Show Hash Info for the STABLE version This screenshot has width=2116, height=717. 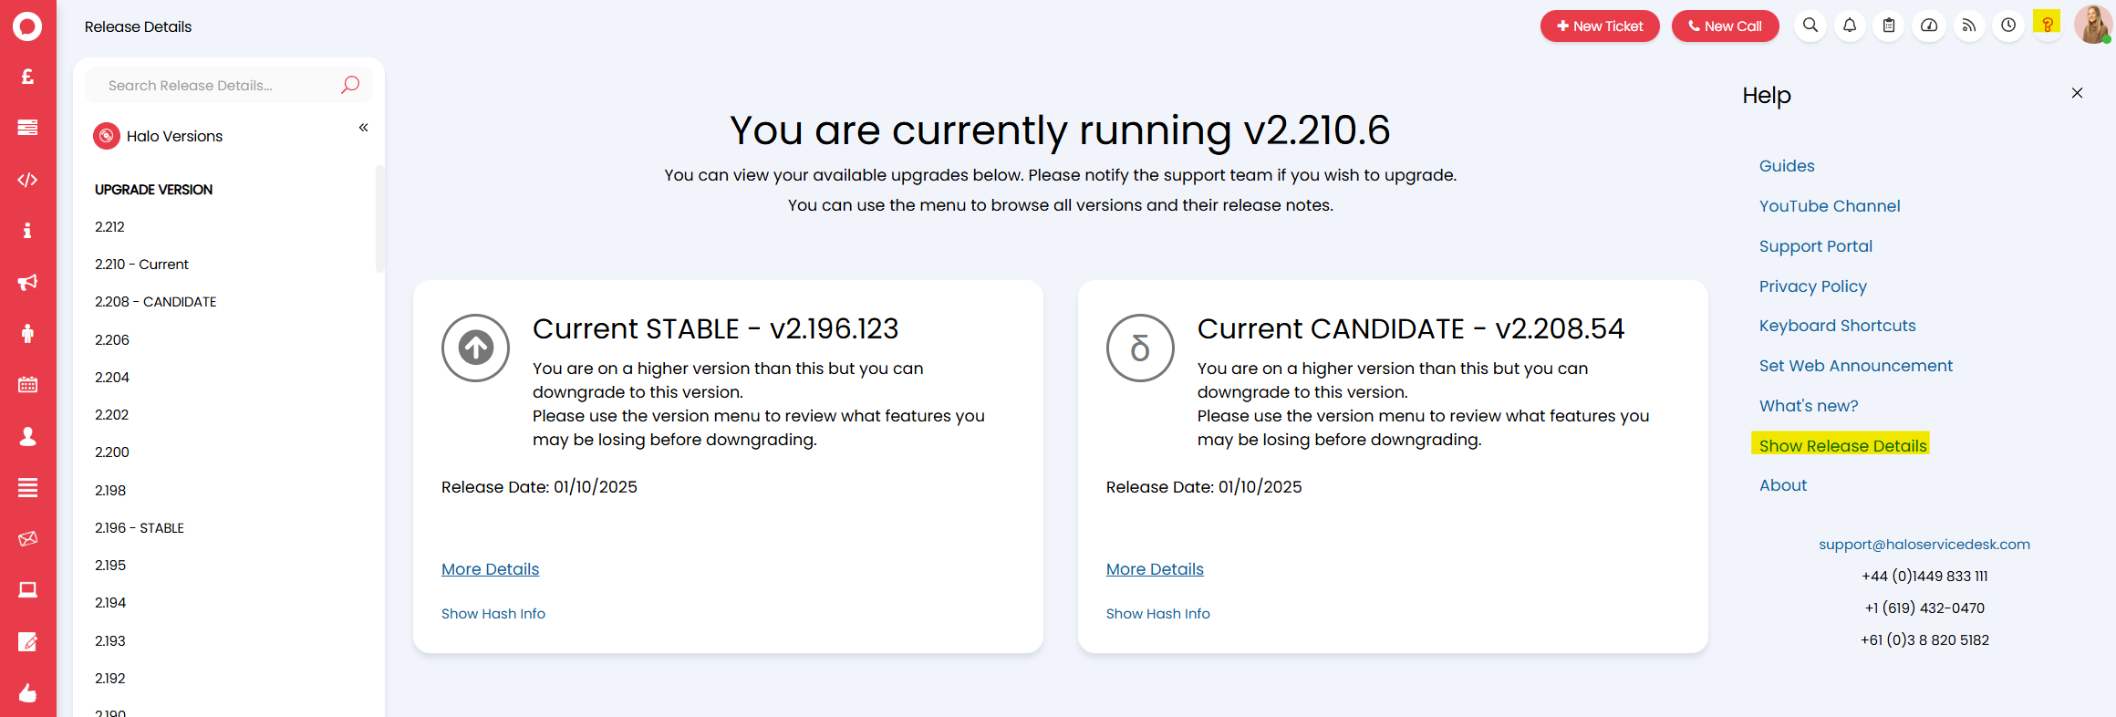(x=493, y=614)
